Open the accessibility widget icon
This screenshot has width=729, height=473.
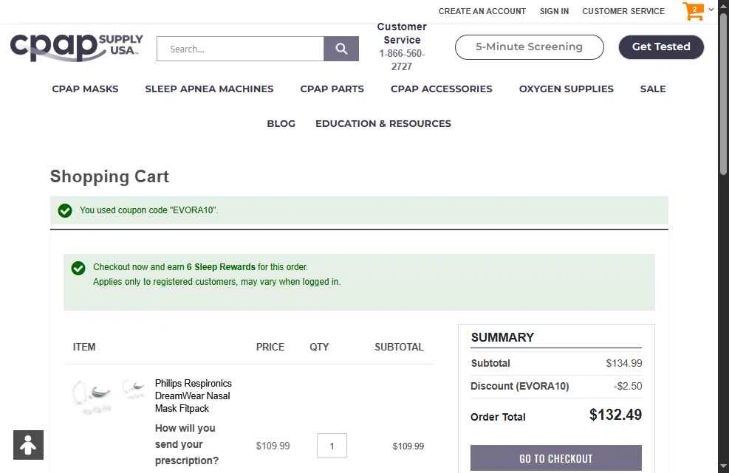(x=28, y=445)
